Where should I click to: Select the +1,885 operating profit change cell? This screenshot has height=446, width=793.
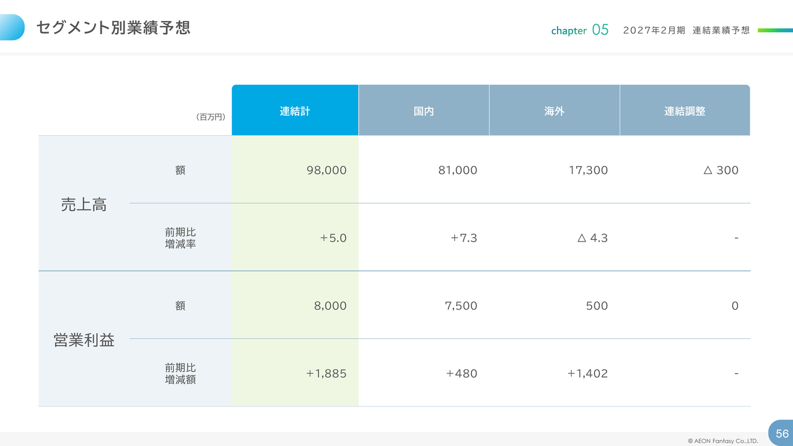click(x=326, y=374)
